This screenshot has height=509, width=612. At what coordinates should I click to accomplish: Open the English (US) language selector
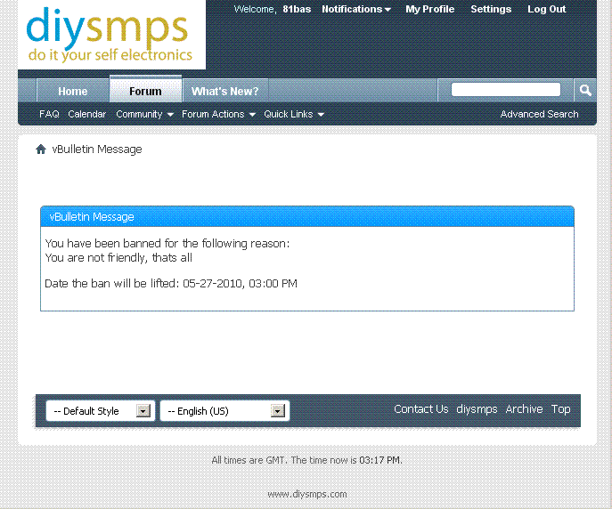(224, 411)
